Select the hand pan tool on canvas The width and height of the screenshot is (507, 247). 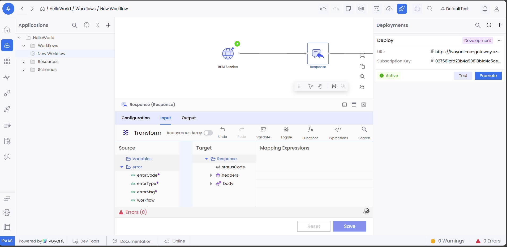click(x=320, y=86)
